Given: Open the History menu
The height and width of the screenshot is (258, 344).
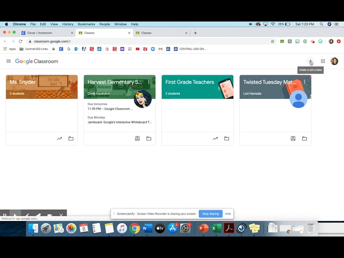Looking at the screenshot, I should (x=68, y=24).
